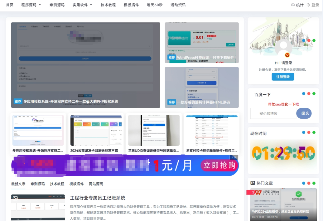Click the 热门文章 panel icon in sidebar
This screenshot has width=323, height=221.
coord(253,183)
